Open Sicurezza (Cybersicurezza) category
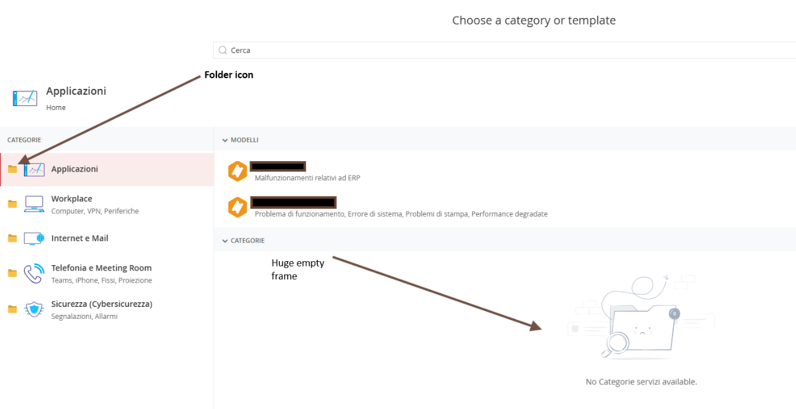The height and width of the screenshot is (409, 796). (102, 304)
